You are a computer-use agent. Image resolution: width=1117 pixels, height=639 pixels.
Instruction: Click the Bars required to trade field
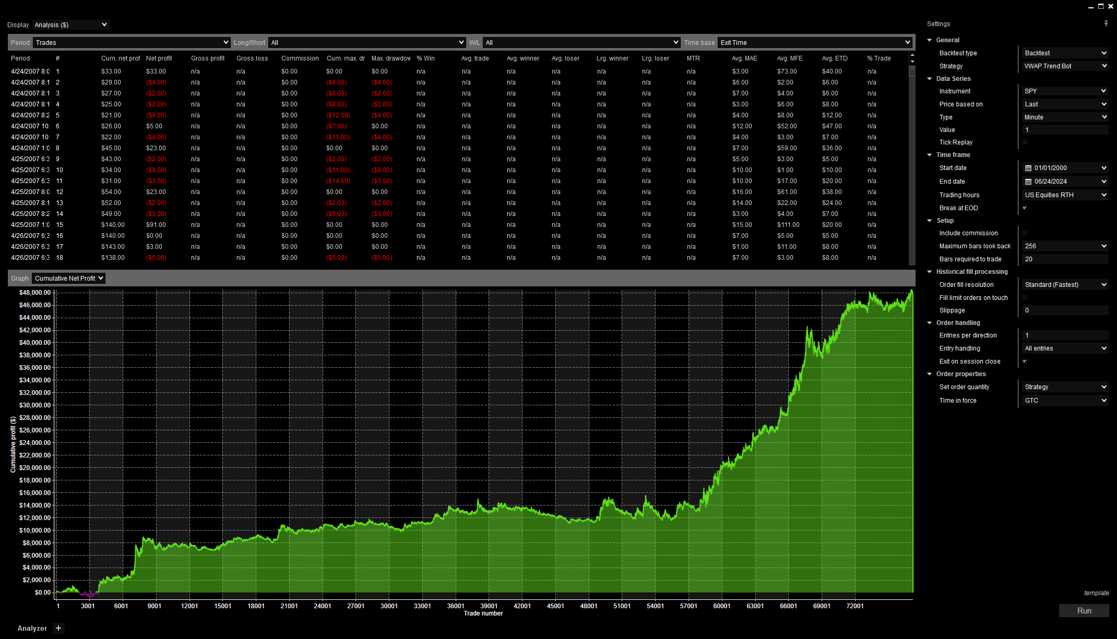point(1065,259)
